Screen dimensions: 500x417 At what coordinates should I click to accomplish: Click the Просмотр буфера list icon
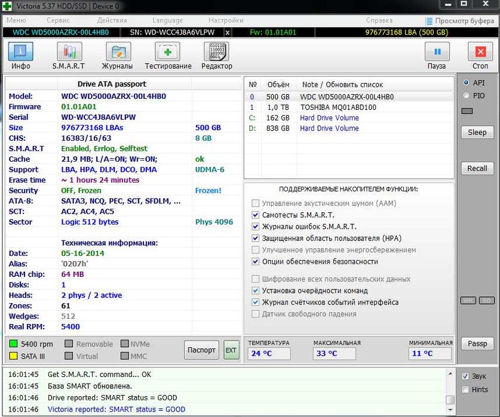(x=429, y=21)
